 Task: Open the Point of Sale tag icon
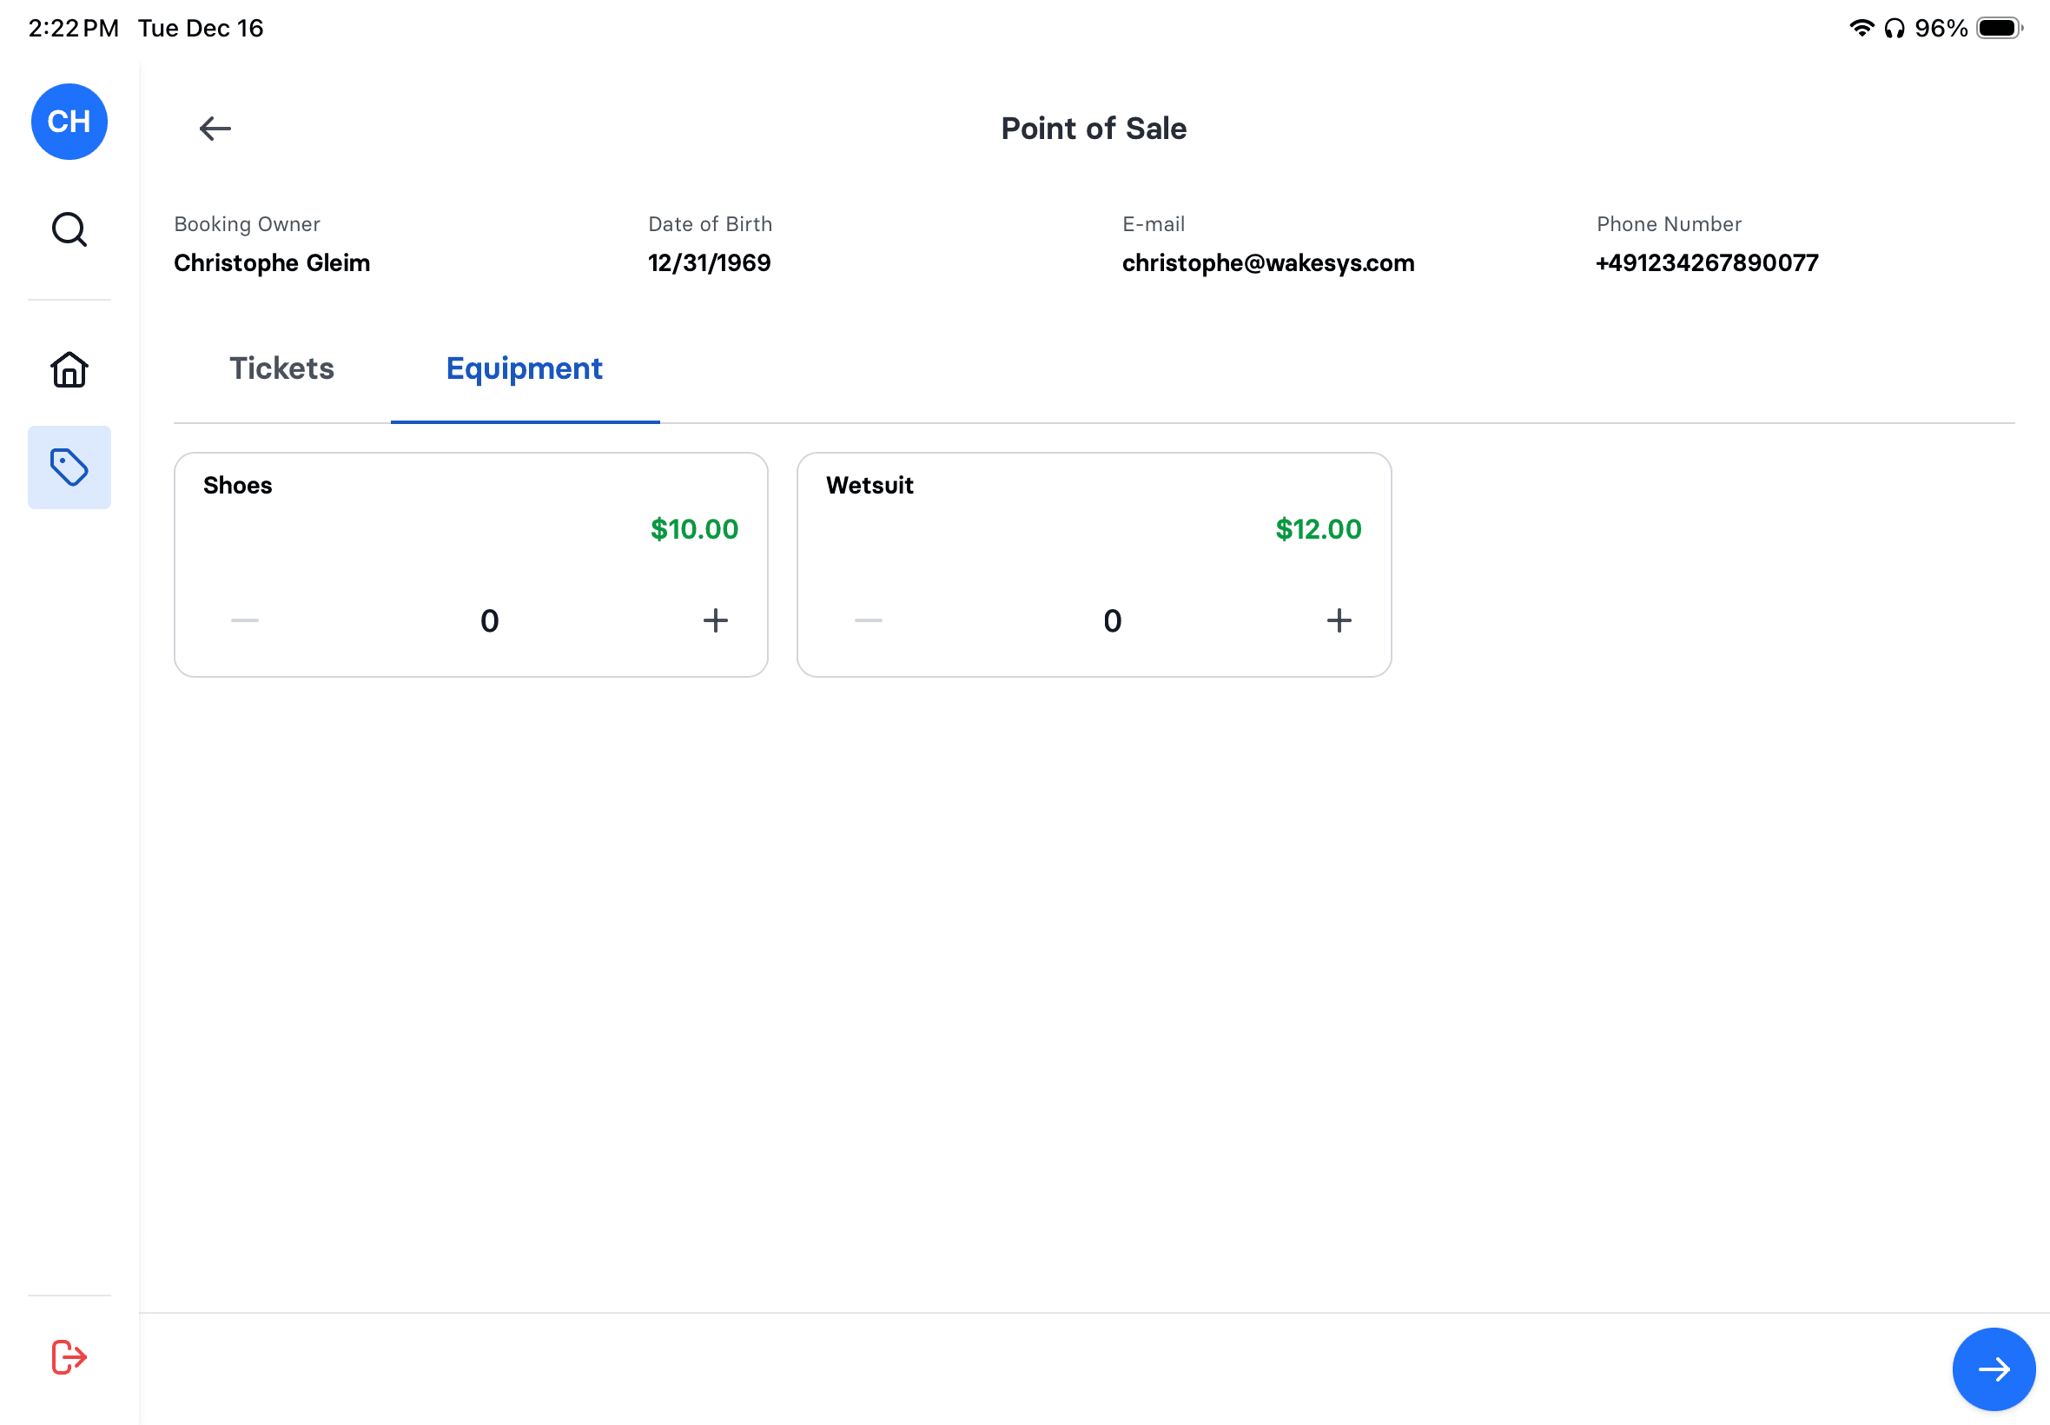69,467
